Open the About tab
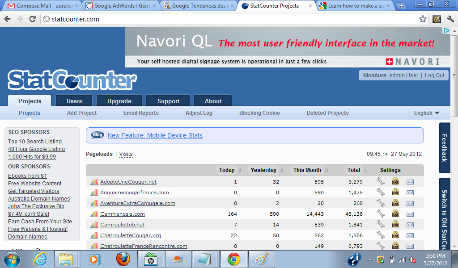458x268 pixels. click(213, 101)
